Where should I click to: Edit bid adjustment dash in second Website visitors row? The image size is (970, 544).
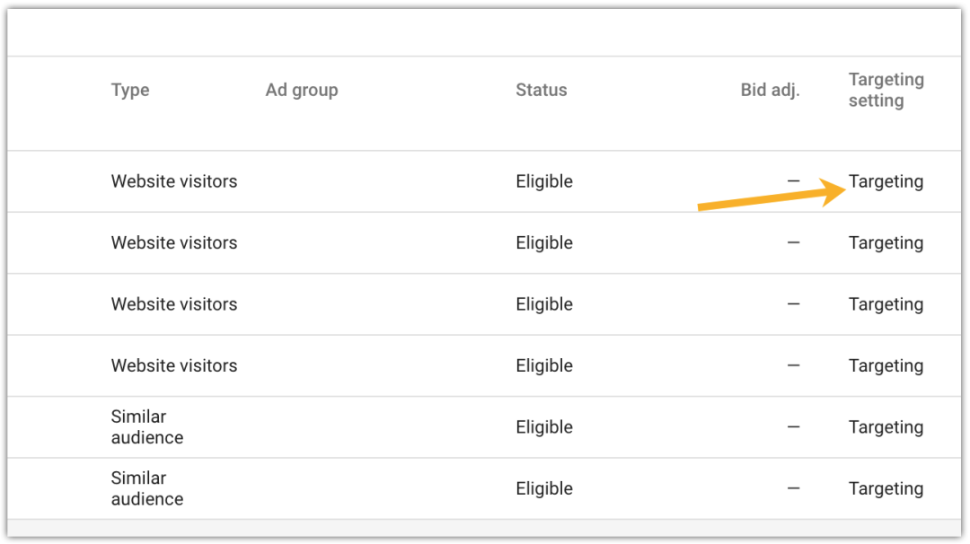coord(793,242)
